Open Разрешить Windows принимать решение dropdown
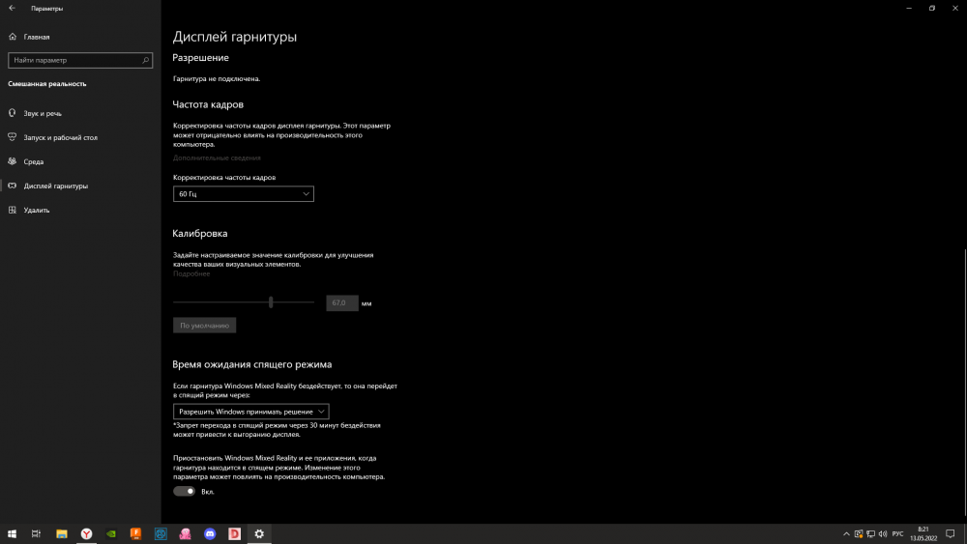Viewport: 967px width, 544px height. 251,412
